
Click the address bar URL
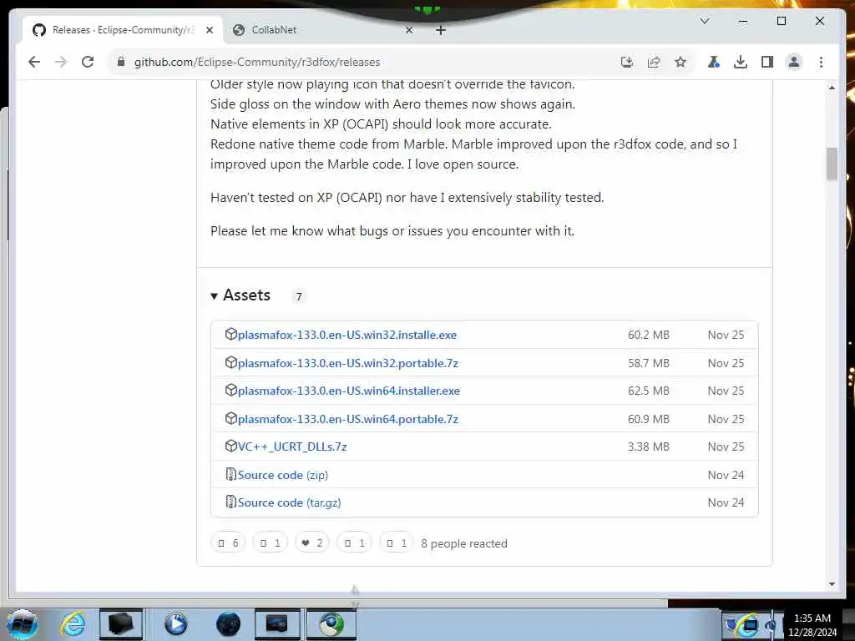pyautogui.click(x=257, y=62)
